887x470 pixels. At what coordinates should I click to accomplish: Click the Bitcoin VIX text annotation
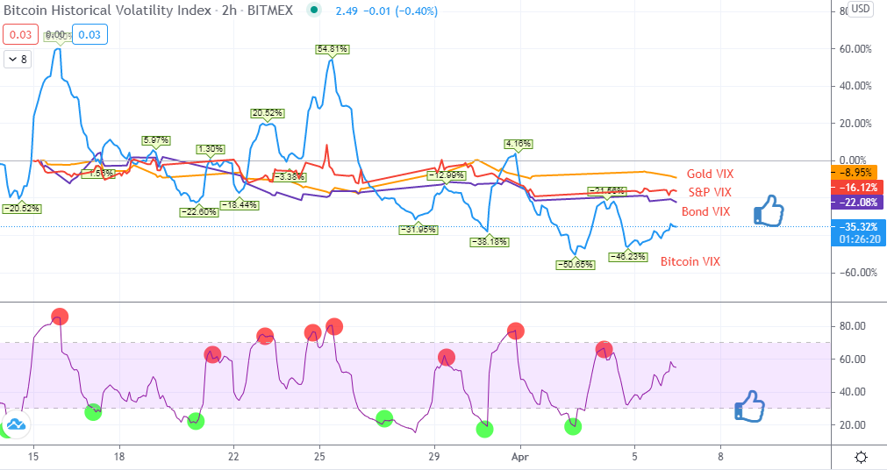690,261
